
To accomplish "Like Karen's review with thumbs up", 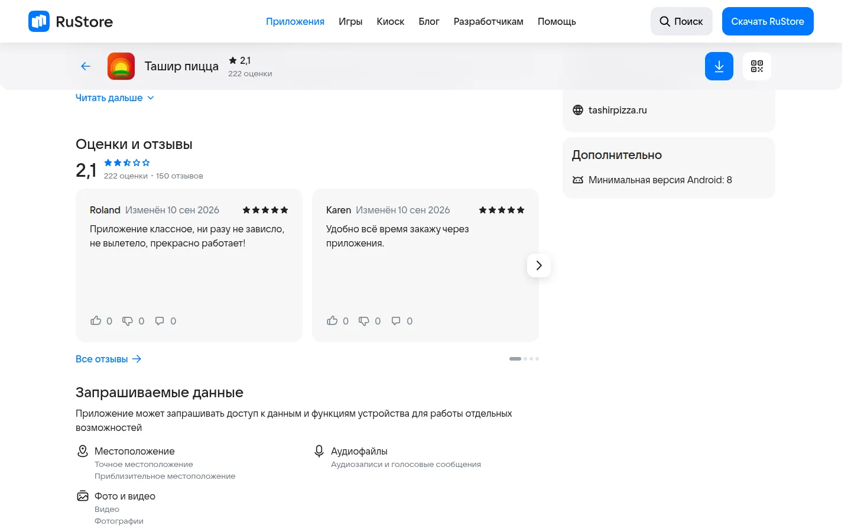I will tap(332, 320).
